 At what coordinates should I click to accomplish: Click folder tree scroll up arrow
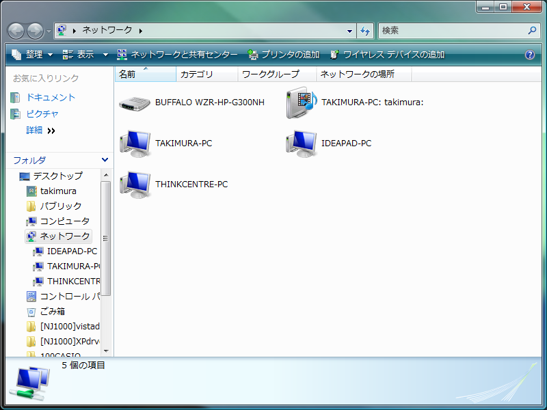(x=106, y=175)
